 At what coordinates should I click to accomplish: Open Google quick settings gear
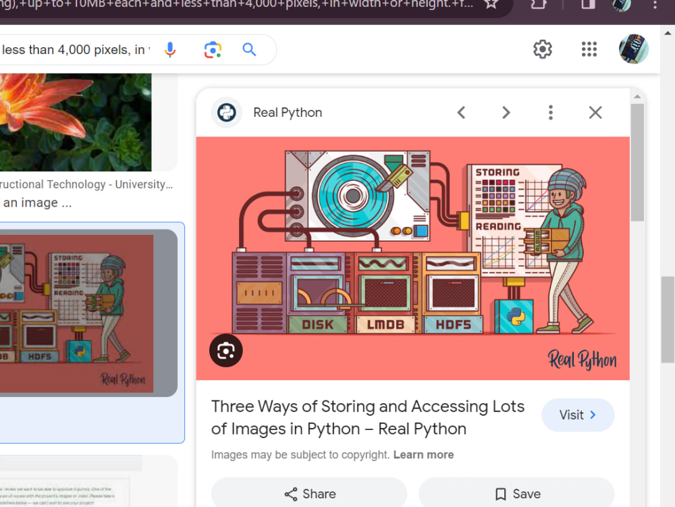pos(543,49)
